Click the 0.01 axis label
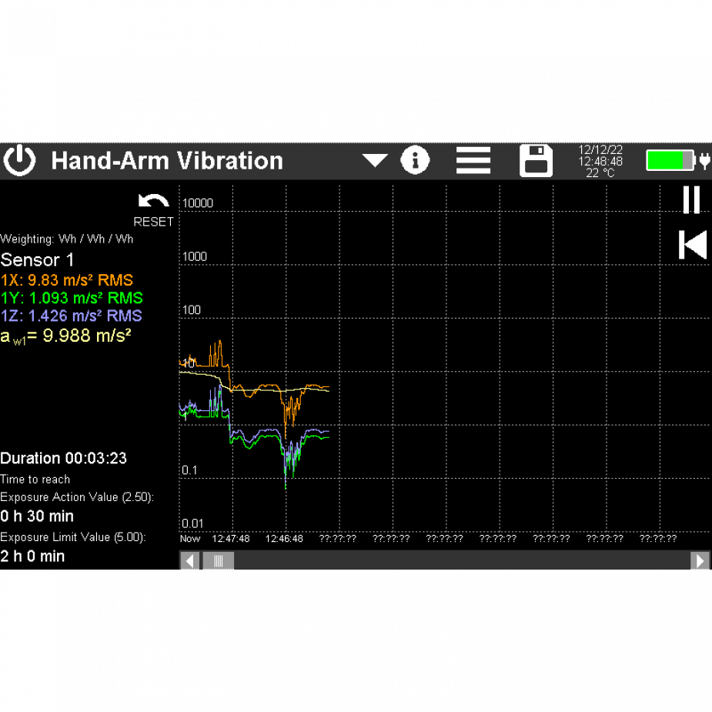The image size is (712, 712). pyautogui.click(x=192, y=523)
